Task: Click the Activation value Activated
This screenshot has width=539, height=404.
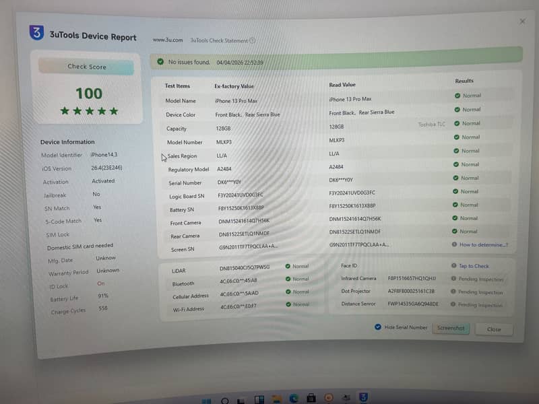Action: pyautogui.click(x=103, y=180)
